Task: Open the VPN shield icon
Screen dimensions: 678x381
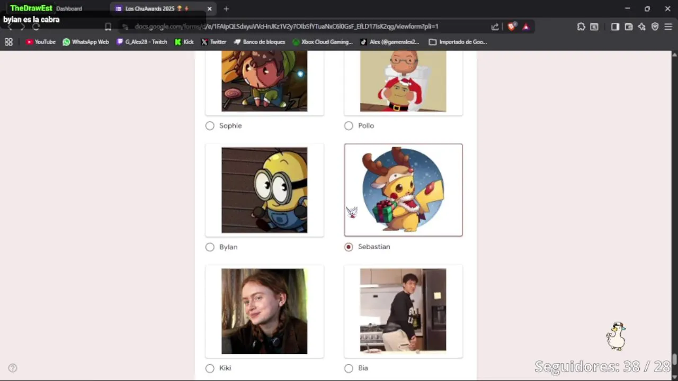Action: coord(655,26)
